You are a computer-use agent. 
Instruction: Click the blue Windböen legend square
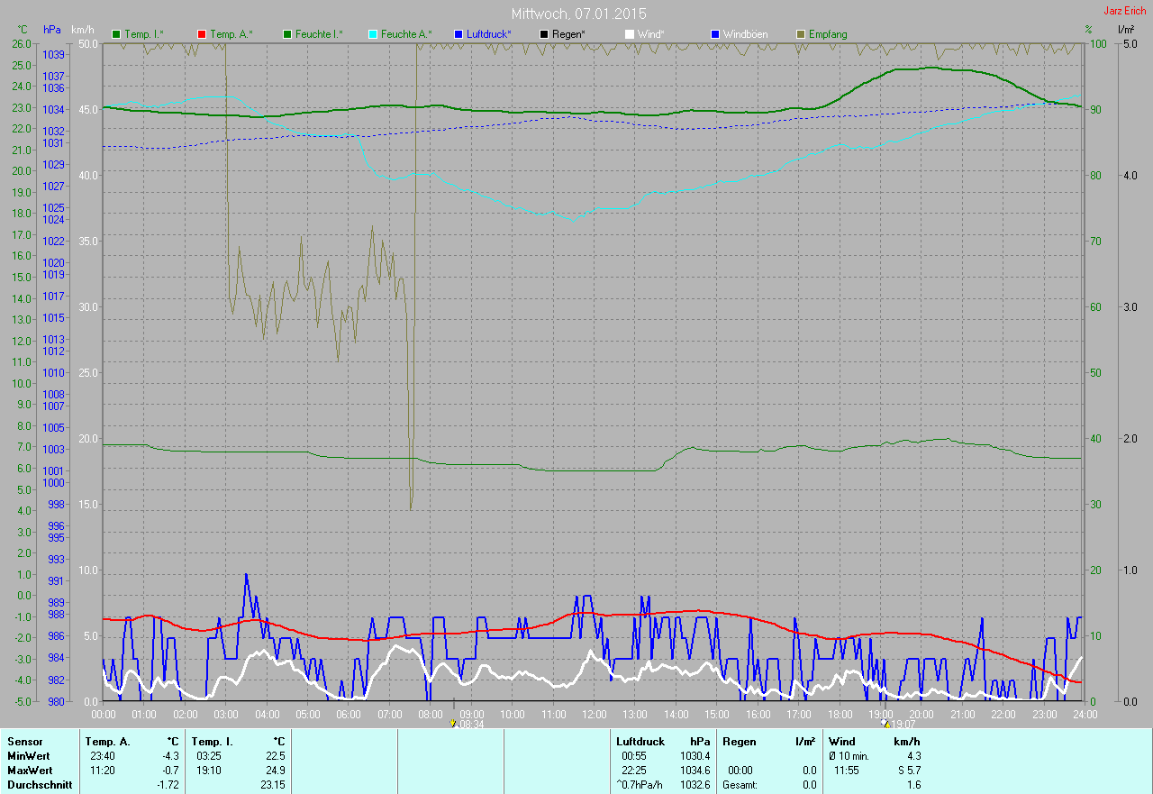(x=715, y=34)
